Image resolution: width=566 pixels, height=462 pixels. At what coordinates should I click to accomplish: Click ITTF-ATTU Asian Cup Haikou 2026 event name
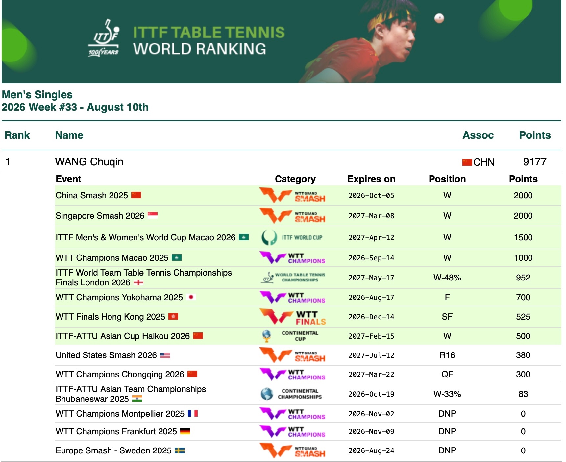coord(123,336)
